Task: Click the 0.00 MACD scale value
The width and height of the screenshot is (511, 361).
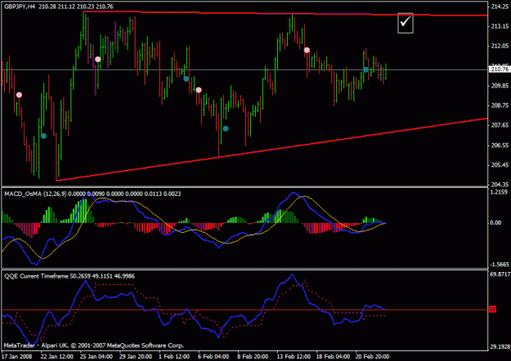Action: pos(495,223)
